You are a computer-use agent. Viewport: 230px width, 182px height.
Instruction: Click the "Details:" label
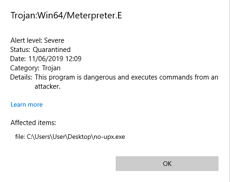pyautogui.click(x=21, y=77)
